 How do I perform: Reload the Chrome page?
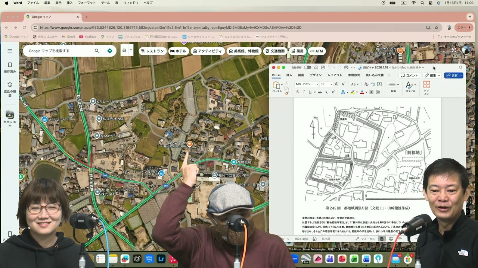25,28
